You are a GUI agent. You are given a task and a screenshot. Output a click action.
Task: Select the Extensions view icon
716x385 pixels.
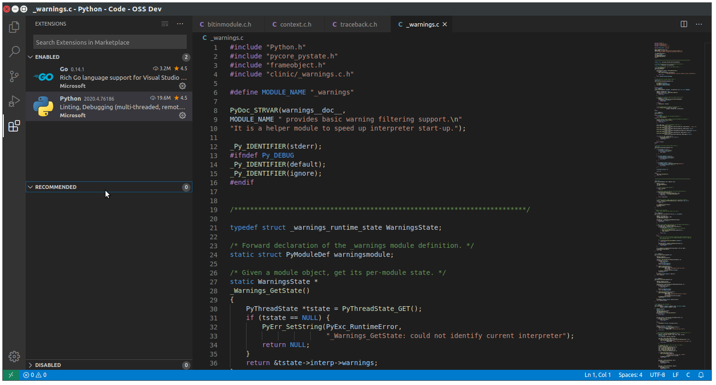click(x=14, y=126)
